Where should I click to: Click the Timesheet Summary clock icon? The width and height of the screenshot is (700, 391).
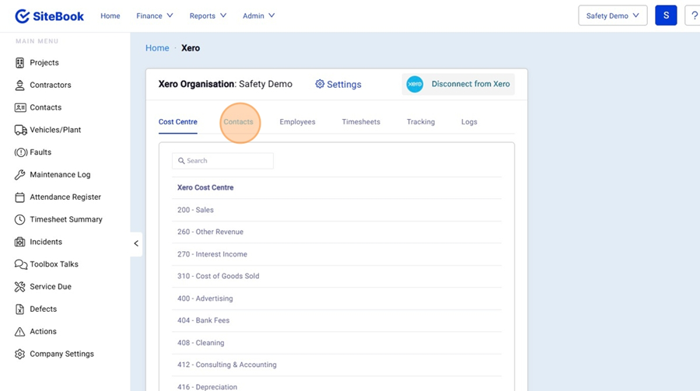[x=20, y=219]
